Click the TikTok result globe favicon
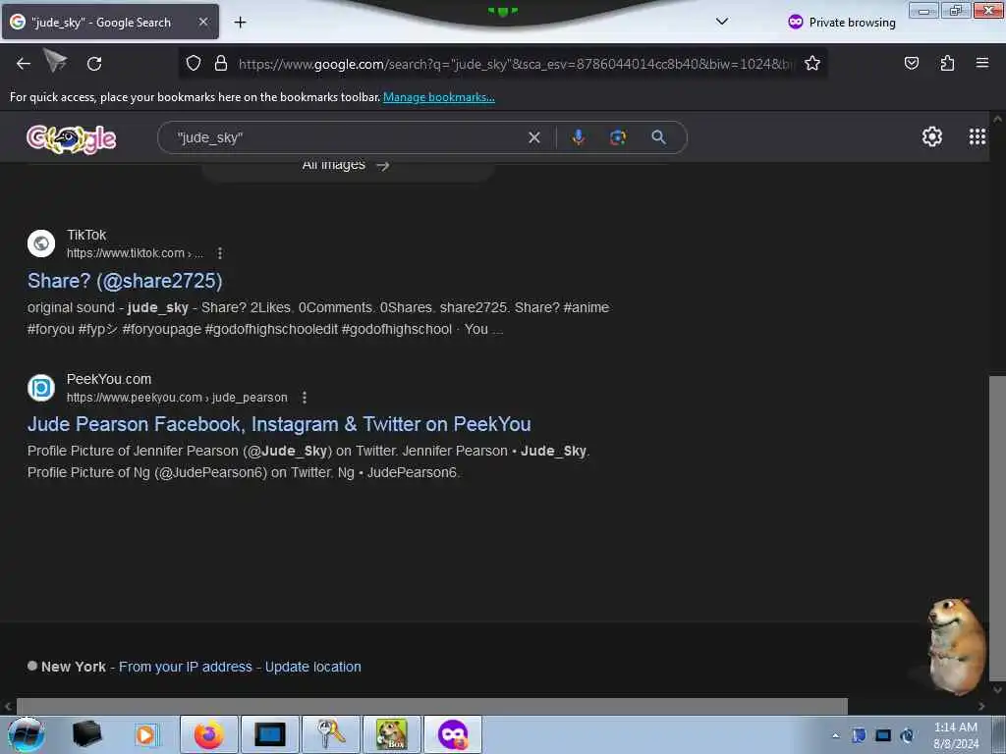 pyautogui.click(x=41, y=243)
